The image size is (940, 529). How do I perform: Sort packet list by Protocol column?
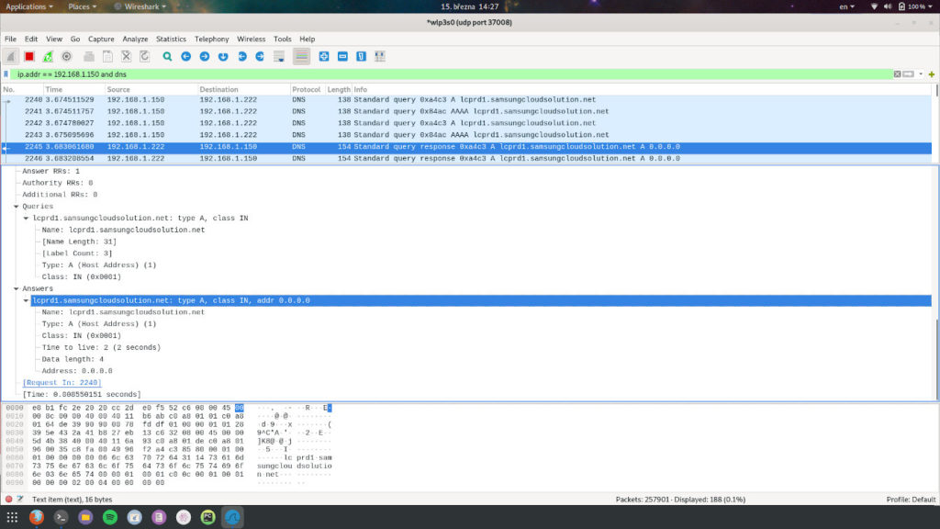click(307, 89)
